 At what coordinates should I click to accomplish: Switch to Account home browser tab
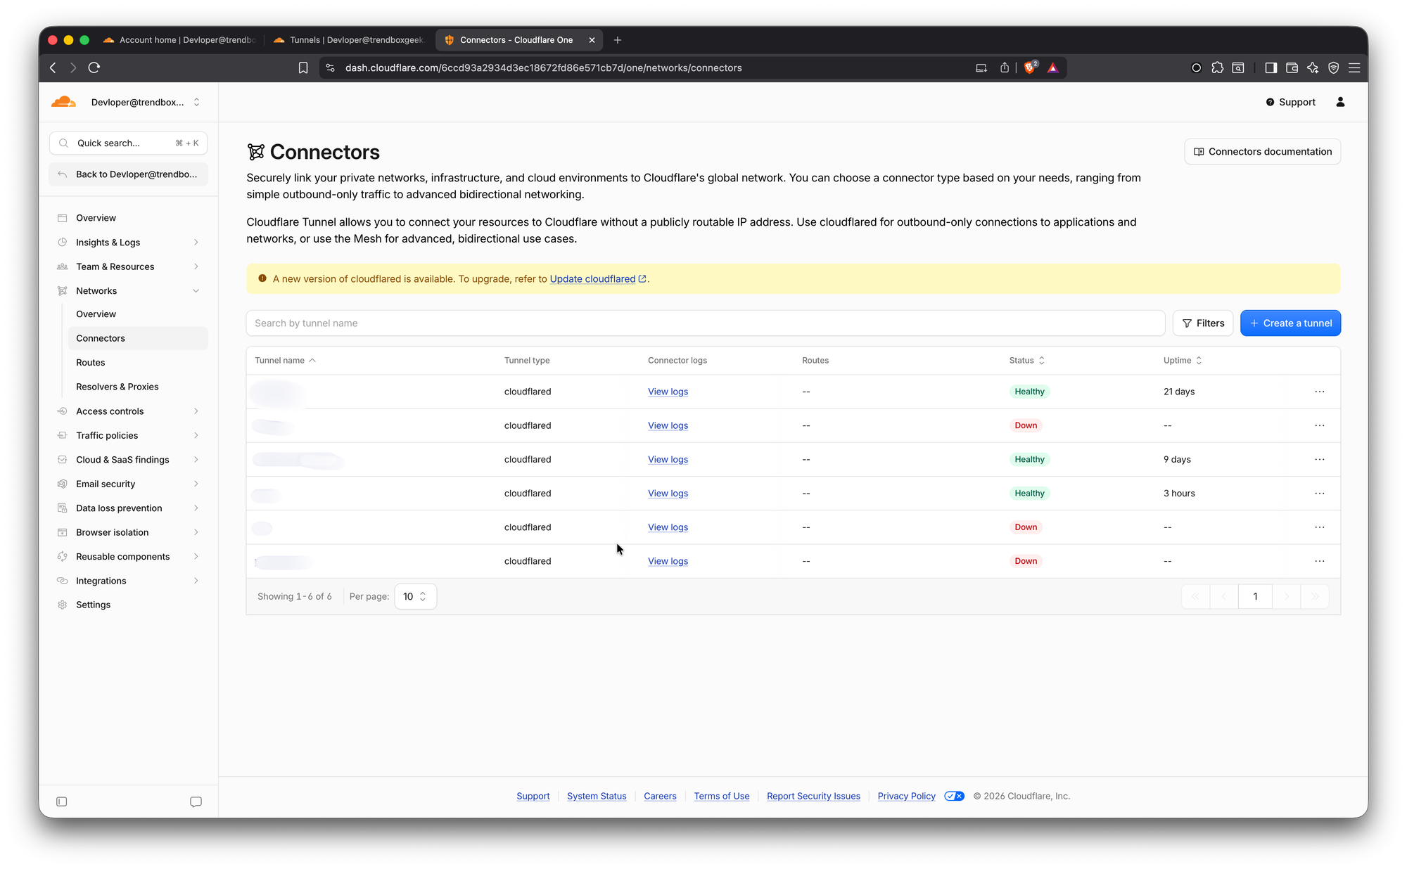tap(179, 40)
